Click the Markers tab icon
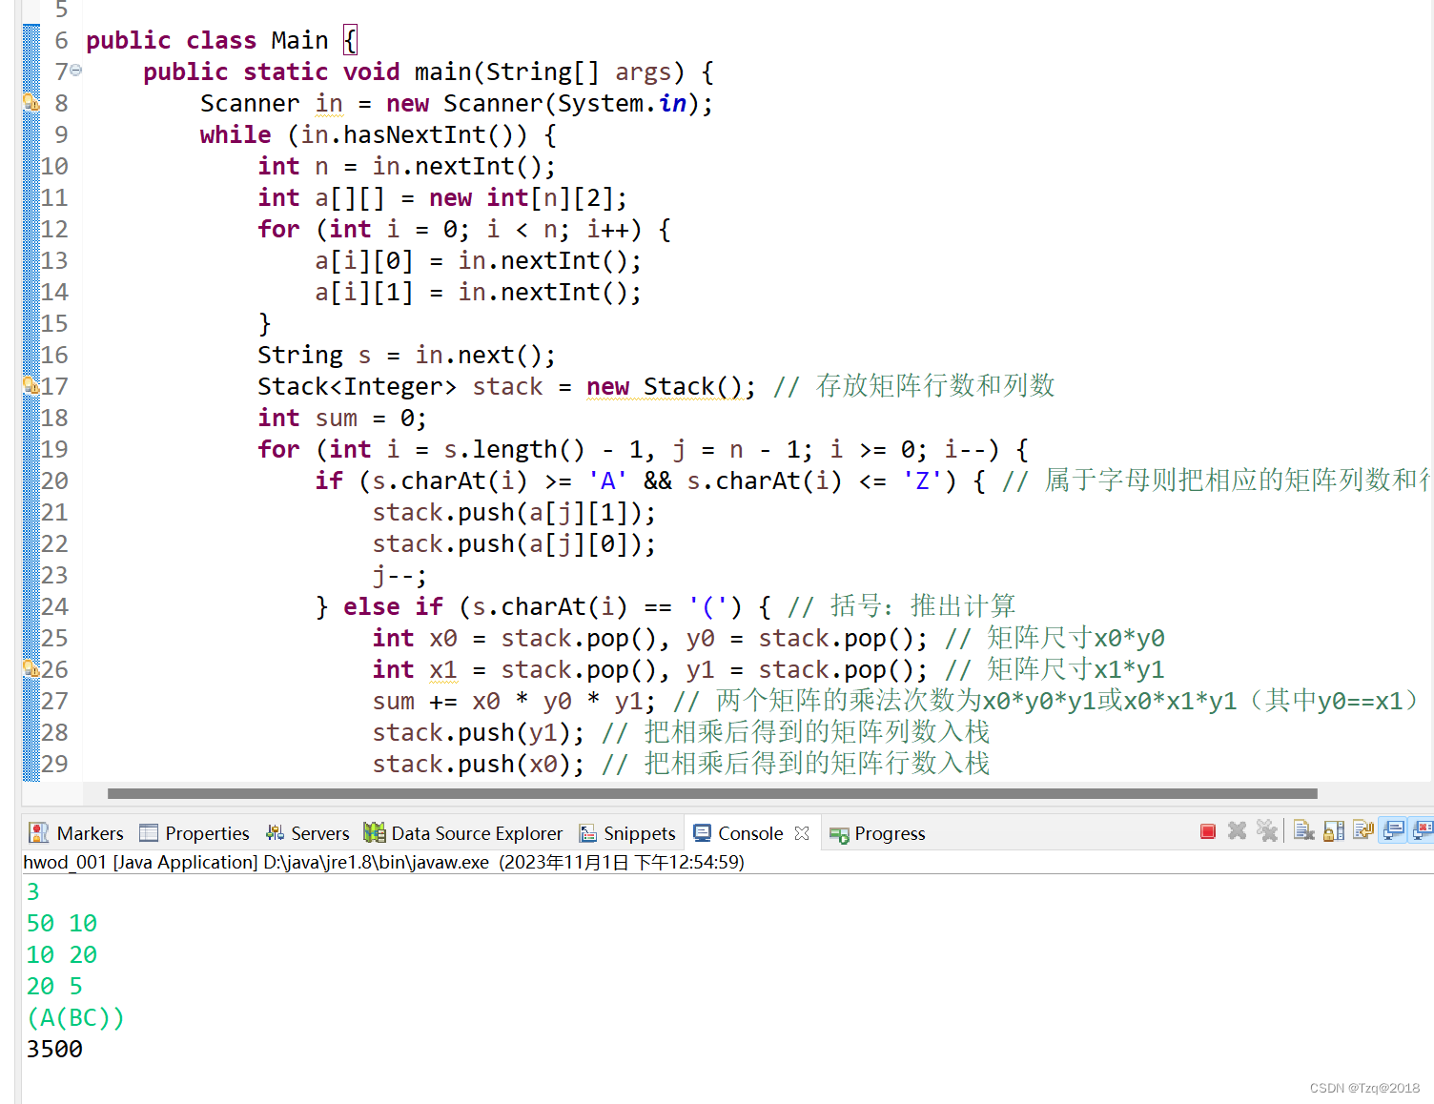1434x1104 pixels. click(x=38, y=833)
